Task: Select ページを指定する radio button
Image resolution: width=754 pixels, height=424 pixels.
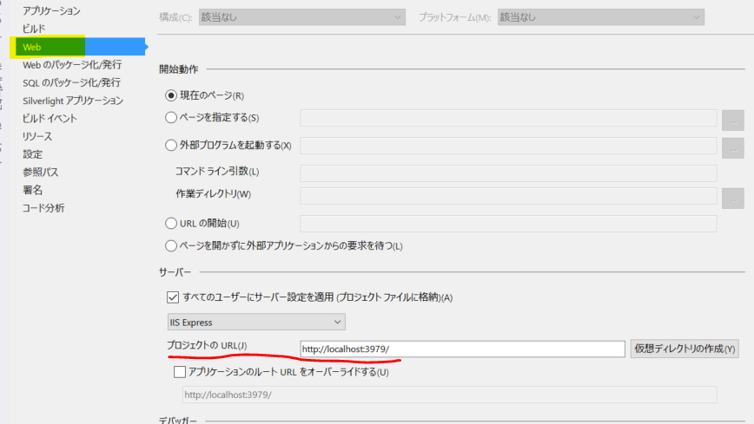Action: [171, 118]
